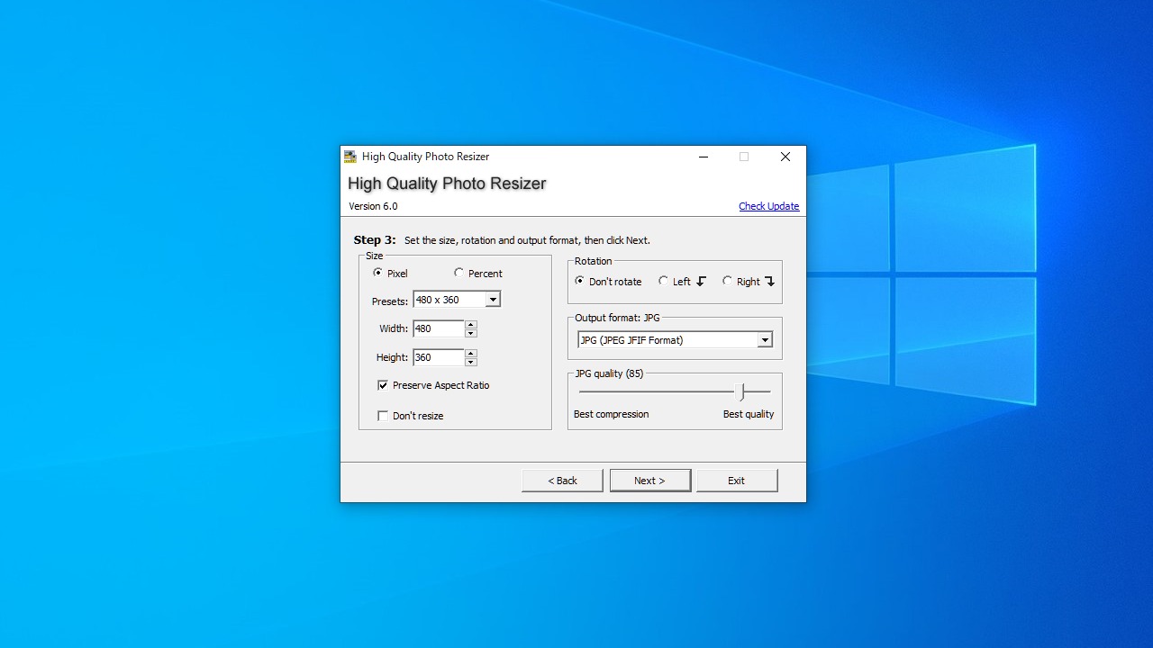Click the 'Best quality' label

click(749, 414)
